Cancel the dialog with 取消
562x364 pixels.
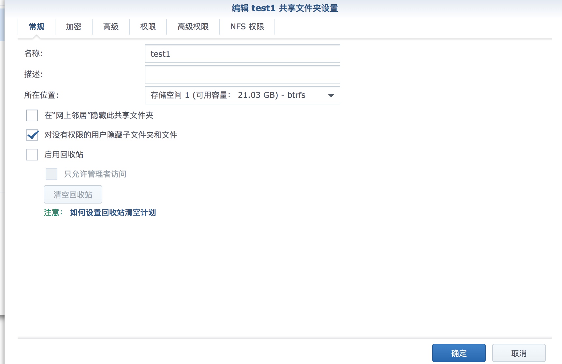[x=519, y=353]
